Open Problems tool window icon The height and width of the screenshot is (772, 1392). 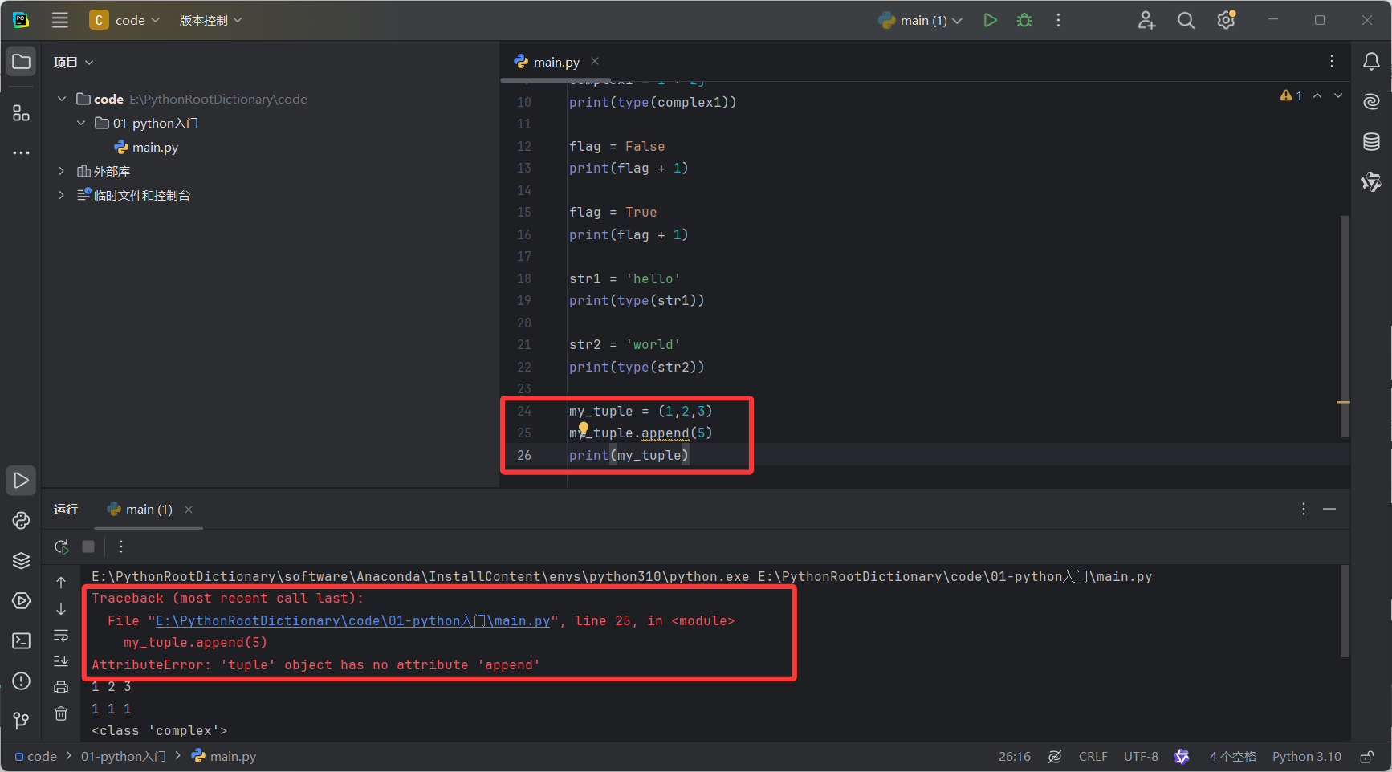pyautogui.click(x=22, y=681)
